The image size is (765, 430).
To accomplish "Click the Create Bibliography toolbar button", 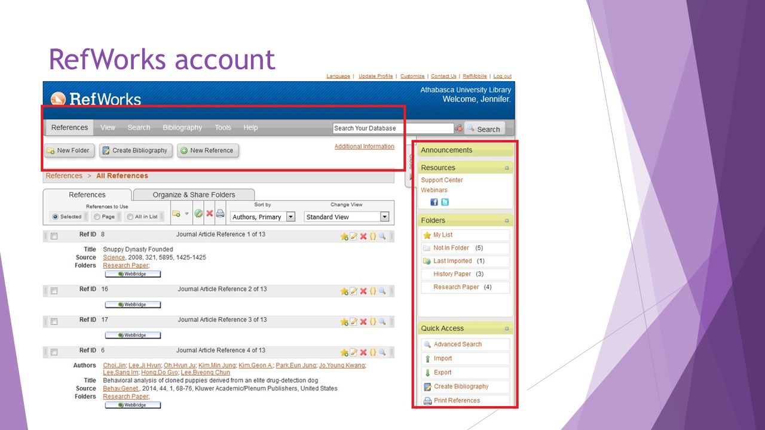I will (136, 150).
